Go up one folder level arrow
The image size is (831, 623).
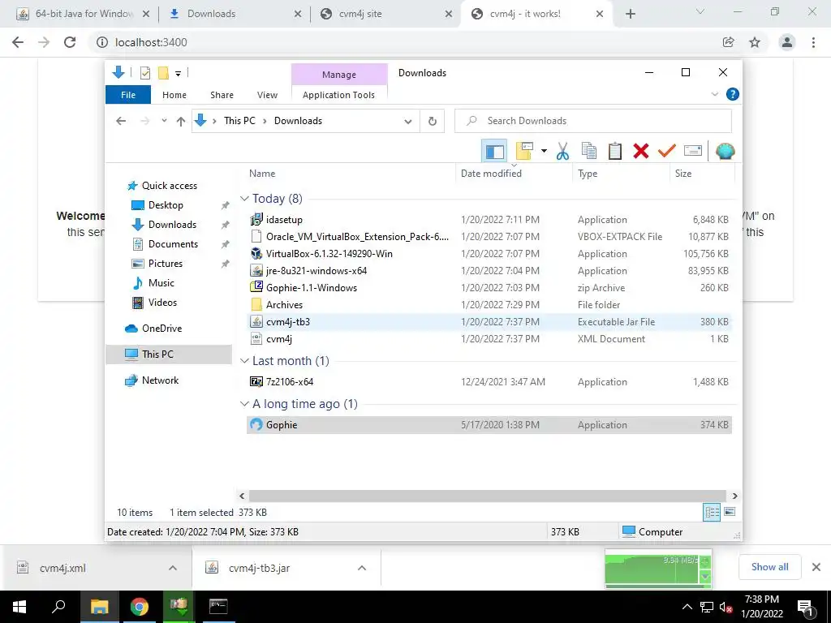(181, 122)
